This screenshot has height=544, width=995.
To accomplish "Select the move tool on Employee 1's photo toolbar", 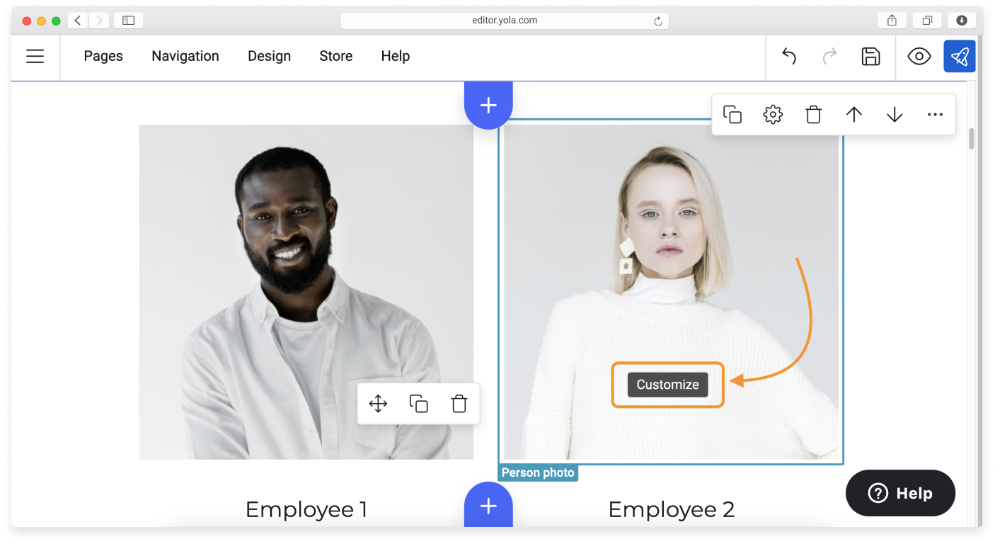I will point(378,403).
